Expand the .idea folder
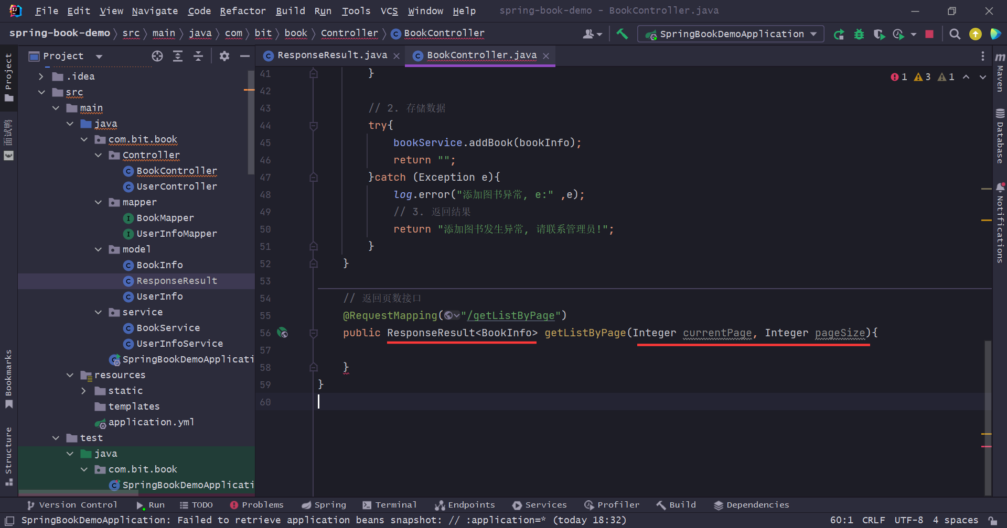 pos(41,76)
